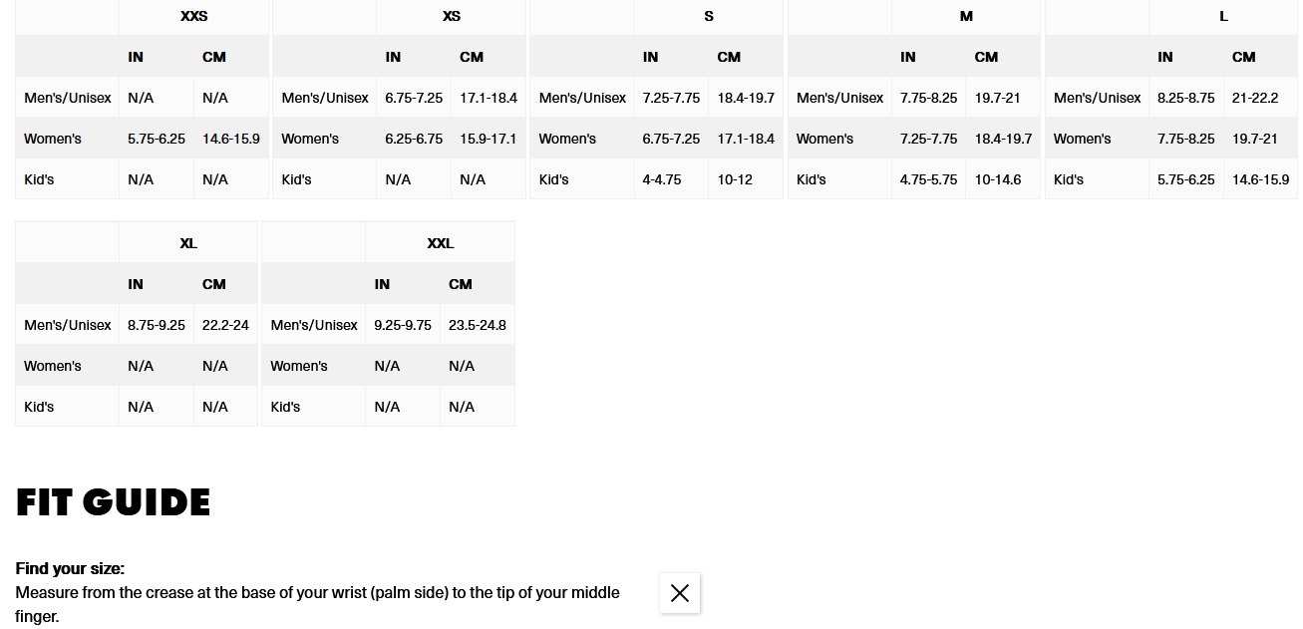The image size is (1303, 629).
Task: Click the 'Find your size:' label
Action: (x=70, y=568)
